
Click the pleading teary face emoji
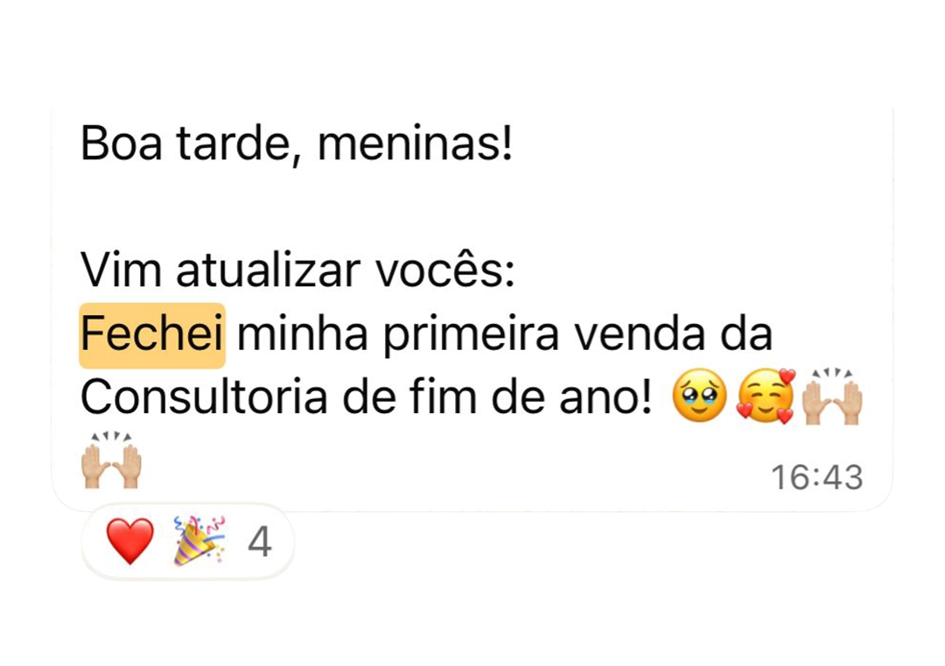click(x=699, y=396)
